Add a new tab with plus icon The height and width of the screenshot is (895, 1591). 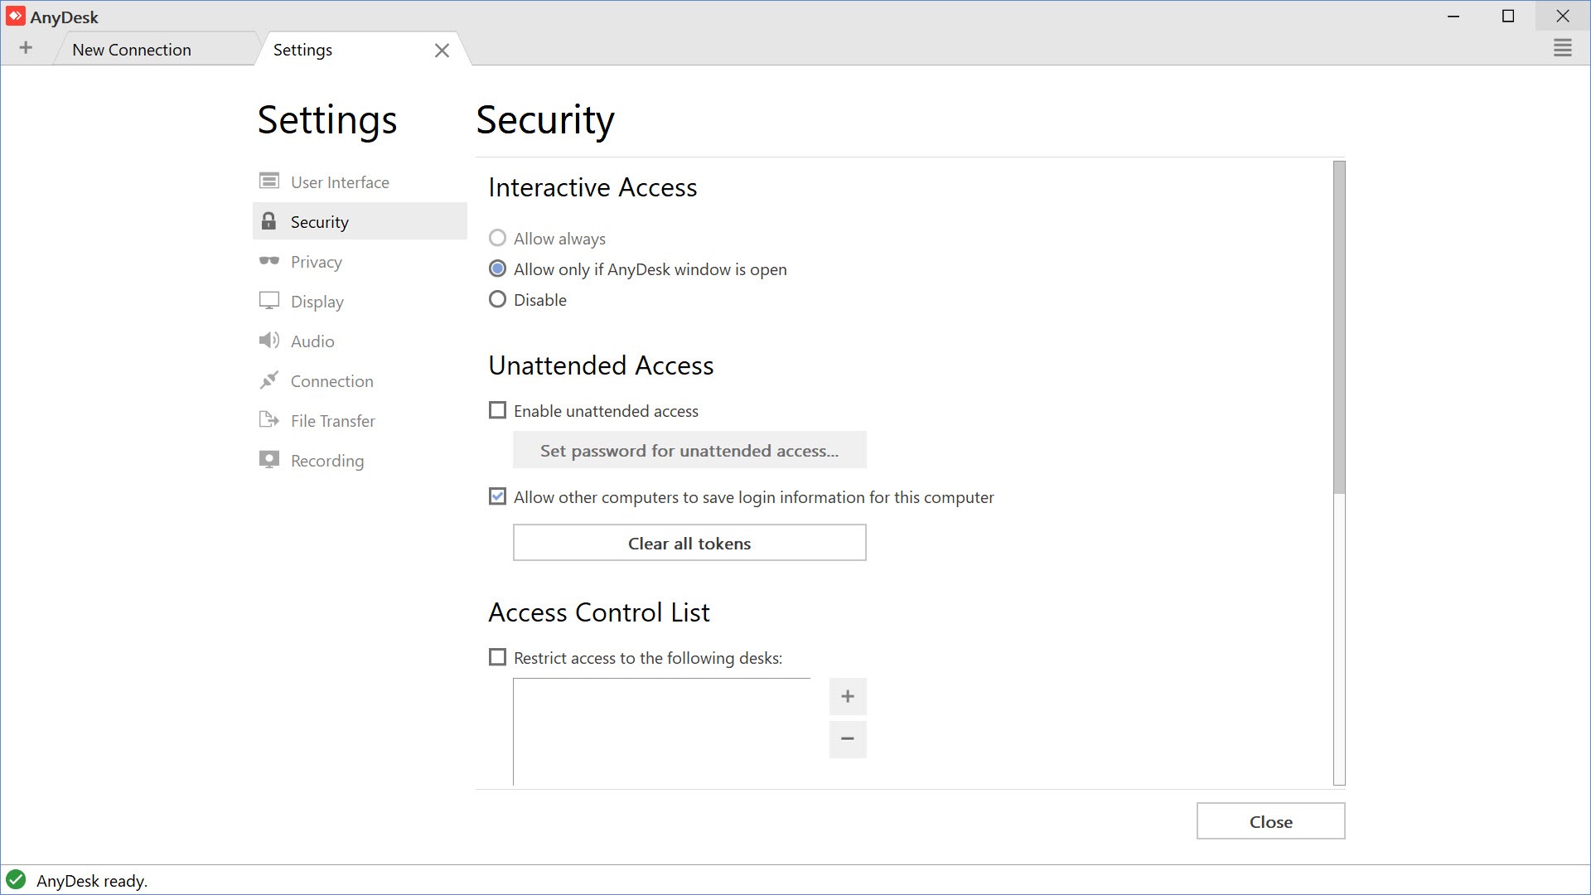[26, 48]
